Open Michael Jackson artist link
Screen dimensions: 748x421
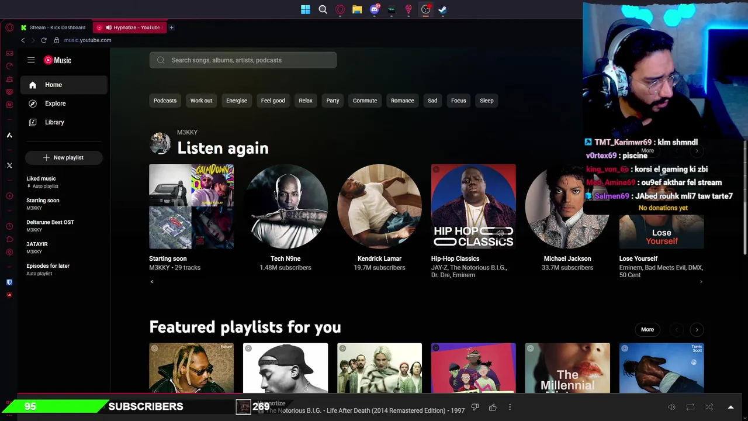coord(567,258)
